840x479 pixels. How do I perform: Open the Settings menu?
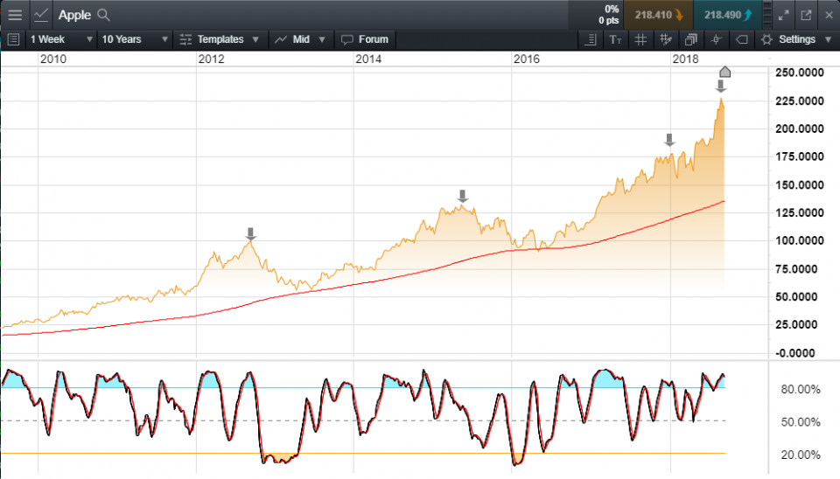(795, 39)
